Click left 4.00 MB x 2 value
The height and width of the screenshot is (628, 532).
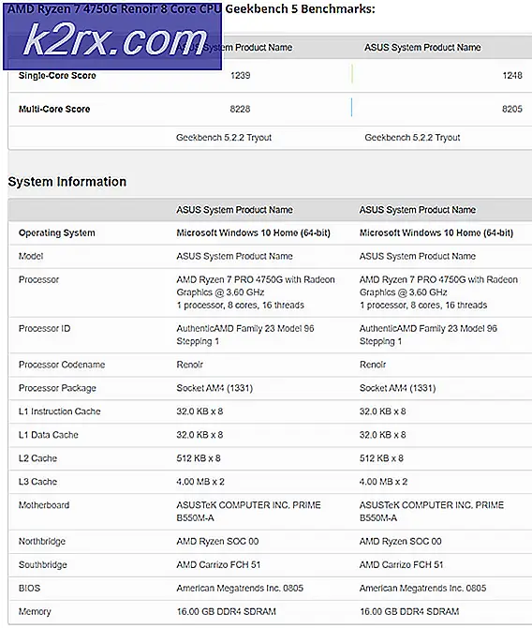pyautogui.click(x=200, y=482)
